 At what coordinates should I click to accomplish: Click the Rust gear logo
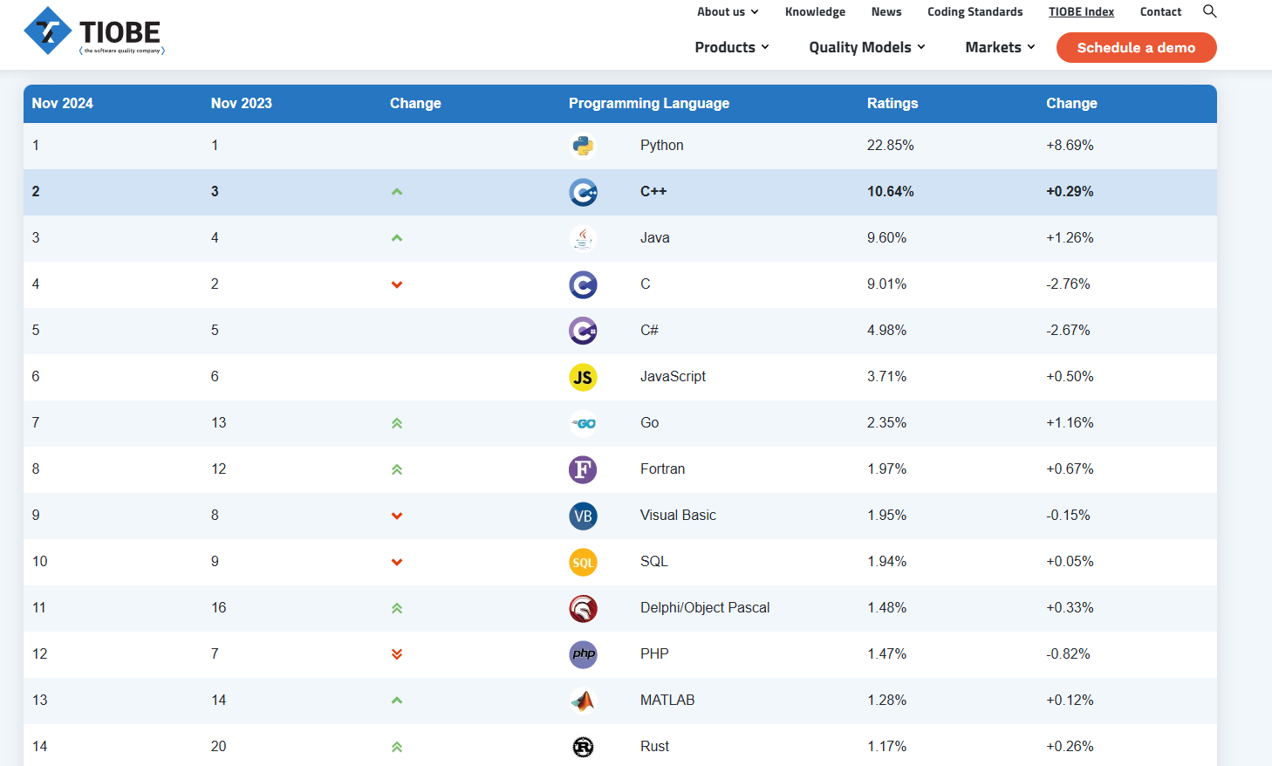point(583,747)
